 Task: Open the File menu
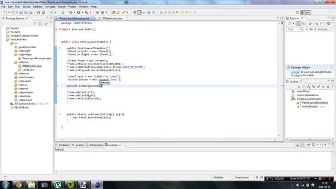tap(3, 7)
